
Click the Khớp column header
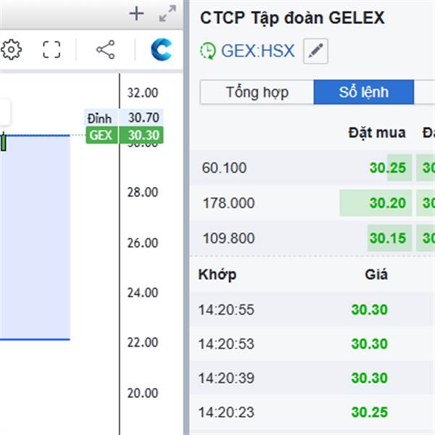[217, 275]
